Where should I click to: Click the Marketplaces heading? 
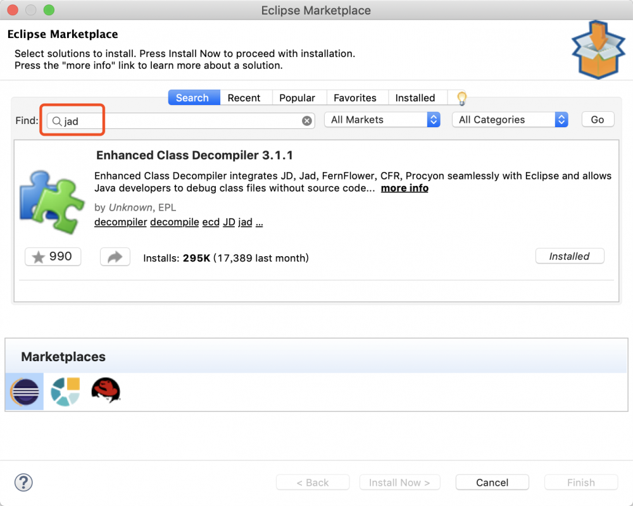pyautogui.click(x=63, y=357)
